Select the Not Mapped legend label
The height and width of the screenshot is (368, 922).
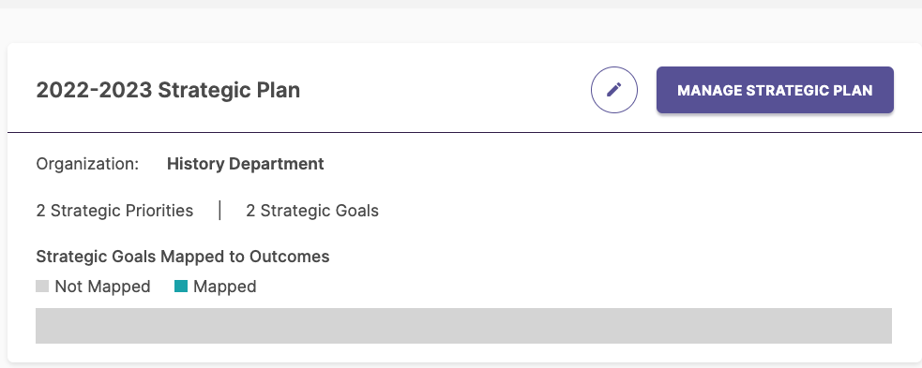[102, 287]
